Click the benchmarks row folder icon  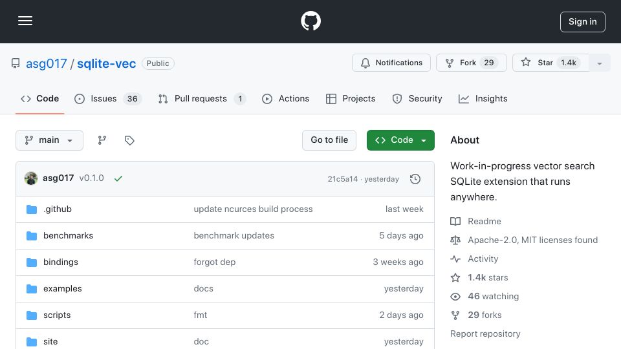tap(32, 236)
